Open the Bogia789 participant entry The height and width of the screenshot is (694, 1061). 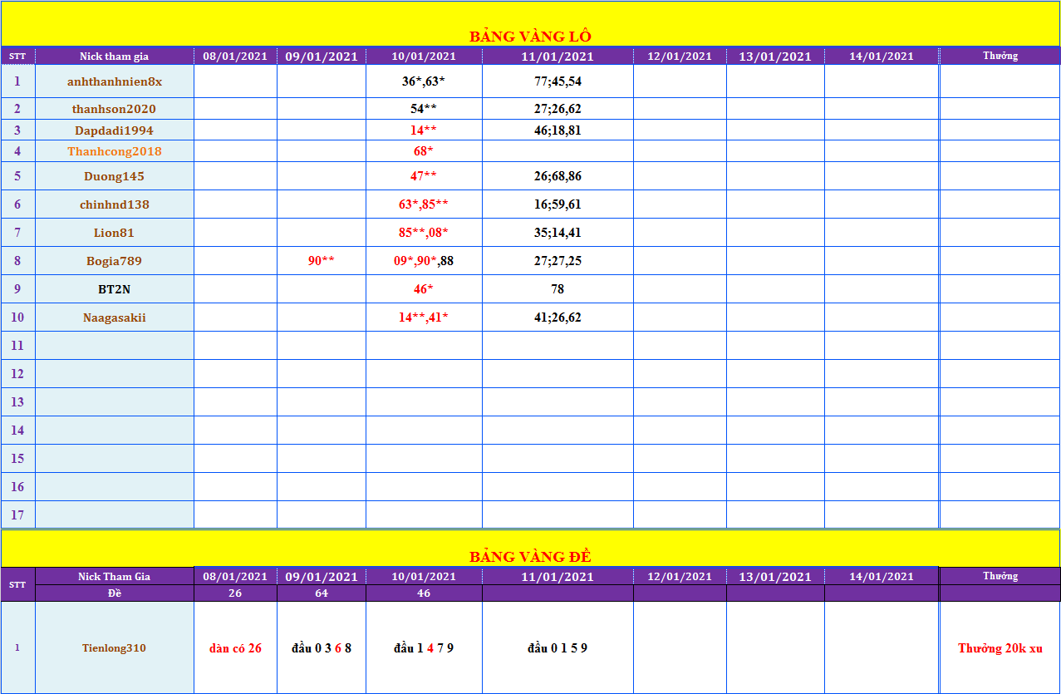(x=114, y=261)
